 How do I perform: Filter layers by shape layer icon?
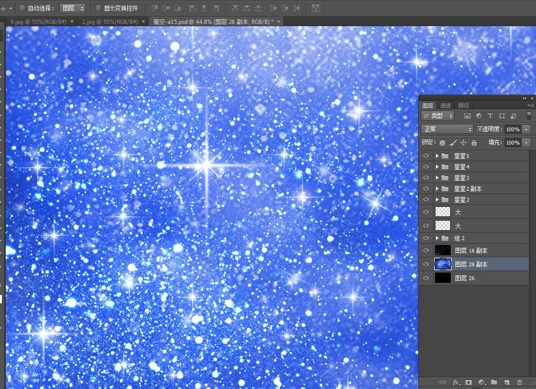point(502,116)
